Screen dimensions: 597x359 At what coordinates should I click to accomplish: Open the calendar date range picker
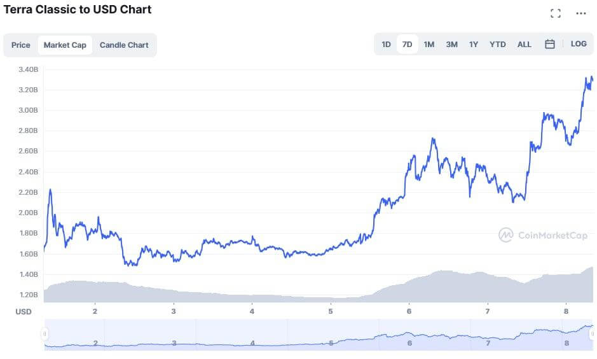pyautogui.click(x=549, y=44)
